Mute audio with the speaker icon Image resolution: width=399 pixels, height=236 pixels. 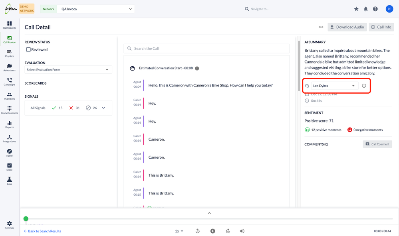click(242, 231)
